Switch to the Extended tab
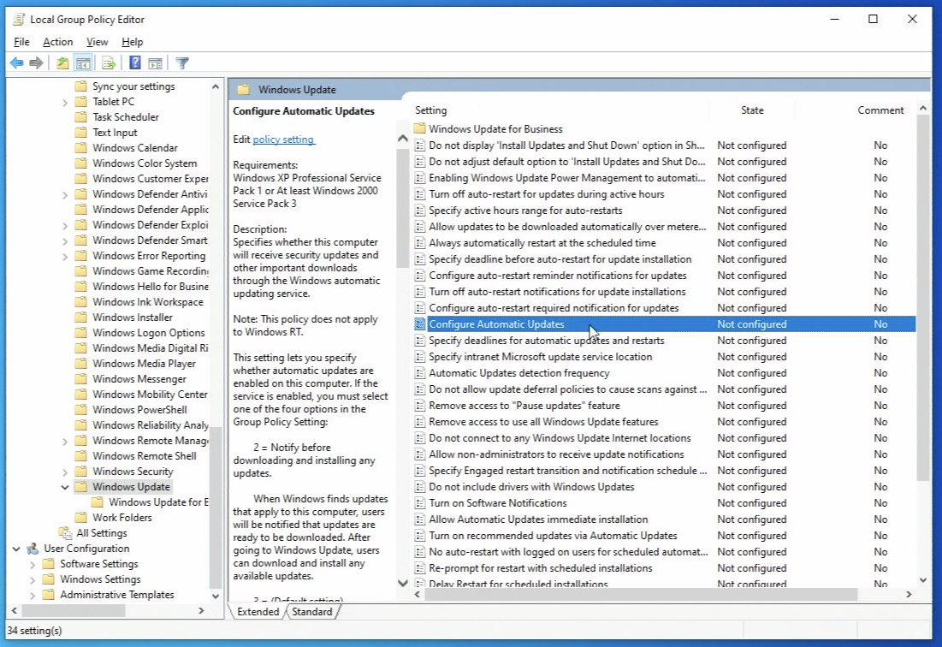The height and width of the screenshot is (647, 942). point(258,612)
